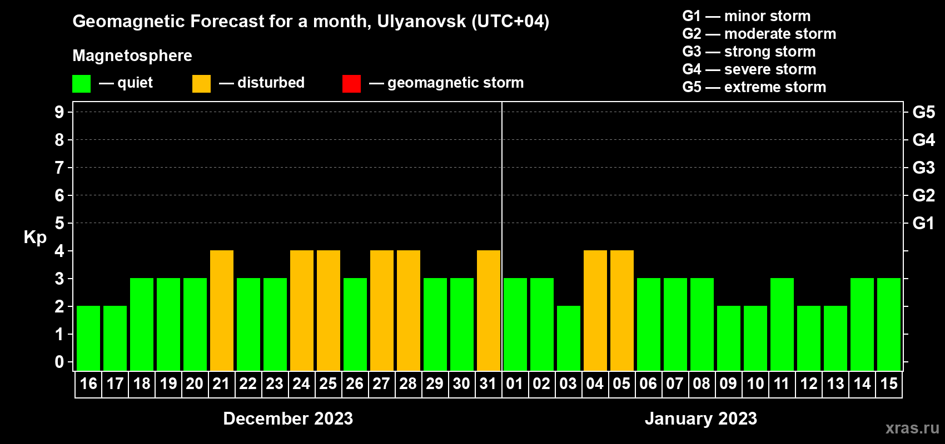Click the date label 18
Viewport: 945px width, 444px height.
pyautogui.click(x=142, y=384)
